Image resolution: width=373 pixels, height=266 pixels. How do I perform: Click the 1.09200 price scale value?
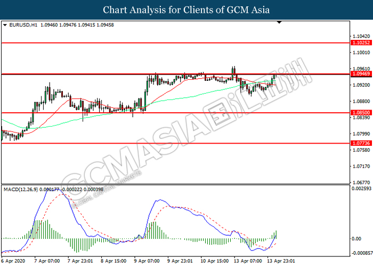pyautogui.click(x=361, y=85)
